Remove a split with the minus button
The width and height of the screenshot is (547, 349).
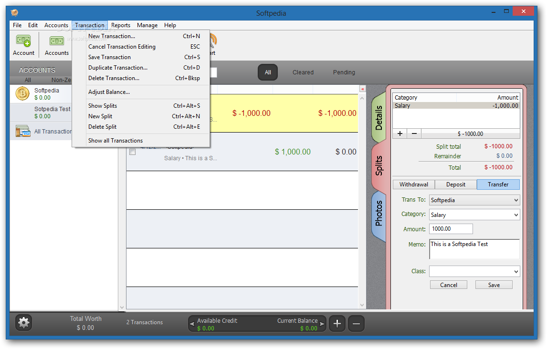point(414,134)
